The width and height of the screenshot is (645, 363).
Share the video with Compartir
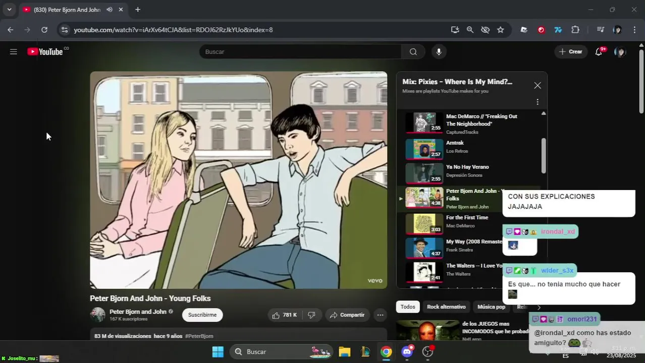tap(347, 315)
